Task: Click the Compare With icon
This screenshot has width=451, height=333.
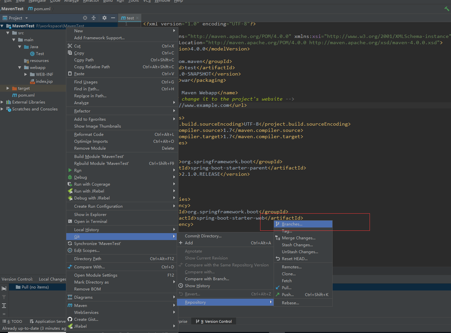Action: pos(70,267)
